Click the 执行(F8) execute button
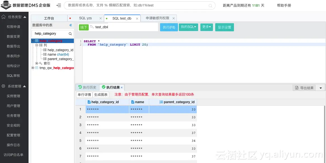 point(169,27)
